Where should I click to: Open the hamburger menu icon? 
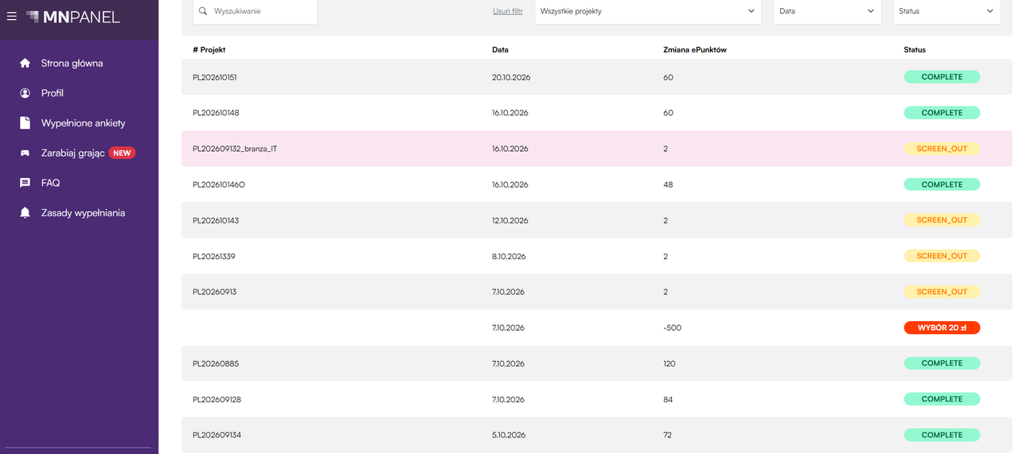[x=11, y=16]
